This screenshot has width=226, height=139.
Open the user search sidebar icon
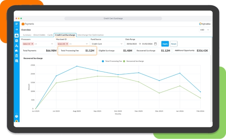pyautogui.click(x=17, y=46)
